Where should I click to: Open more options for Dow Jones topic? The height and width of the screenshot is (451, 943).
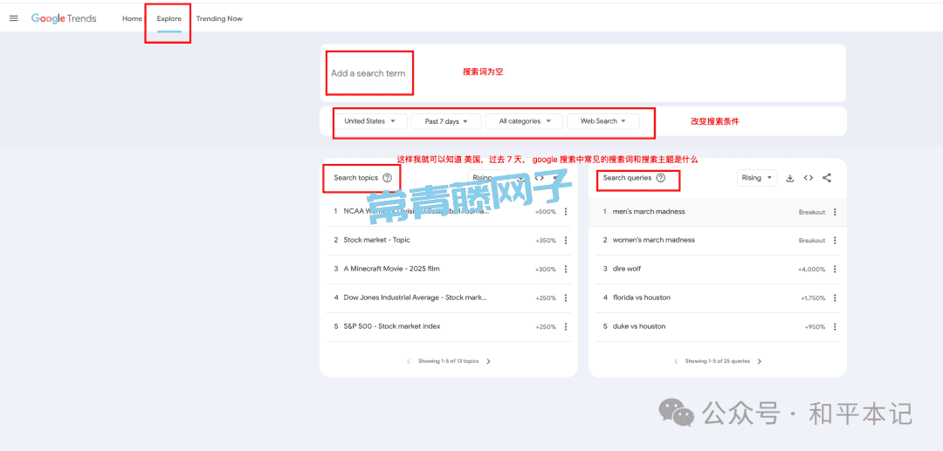click(x=566, y=297)
